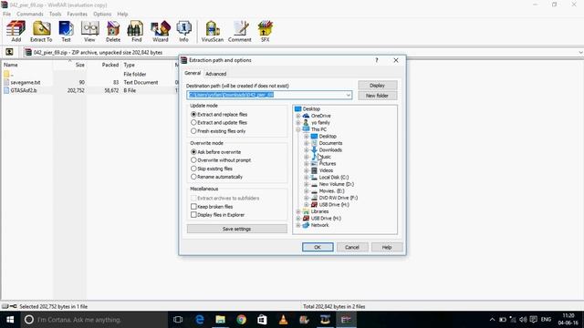The image size is (584, 328).
Task: Select Skip existing files
Action: point(193,169)
